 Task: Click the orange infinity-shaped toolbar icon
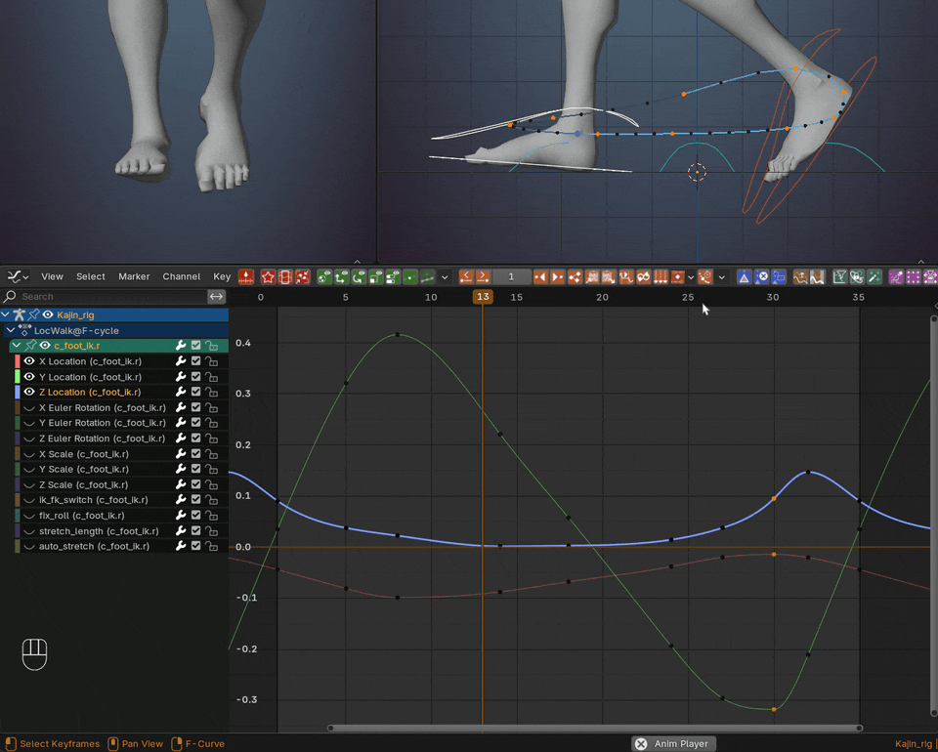click(644, 276)
